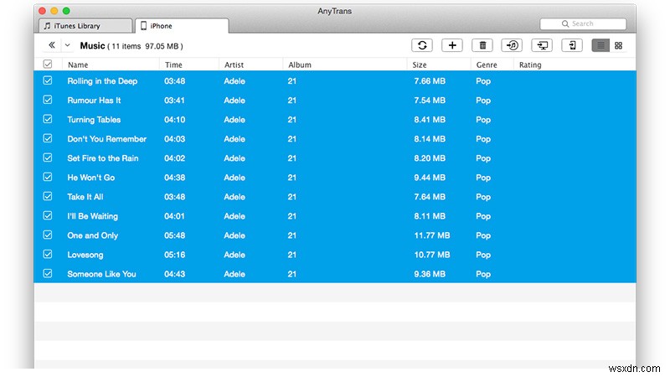This screenshot has width=670, height=377.
Task: Click the Add (plus) toolbar button
Action: tap(452, 45)
